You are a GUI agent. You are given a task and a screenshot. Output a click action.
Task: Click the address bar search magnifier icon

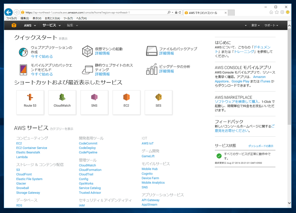tap(169, 12)
